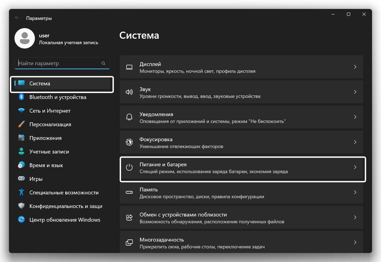The height and width of the screenshot is (262, 381).
Task: Click the Bluetooth icon in sidebar
Action: tap(21, 97)
